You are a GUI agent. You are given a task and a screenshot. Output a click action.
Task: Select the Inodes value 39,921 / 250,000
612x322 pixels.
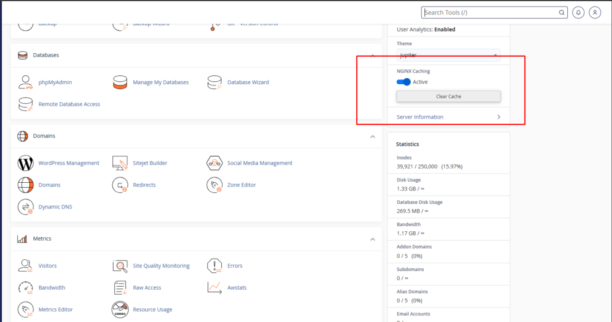point(417,167)
